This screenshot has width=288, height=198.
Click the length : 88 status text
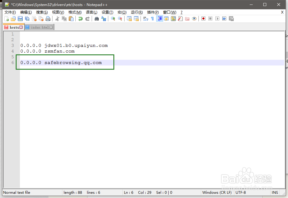(73, 193)
